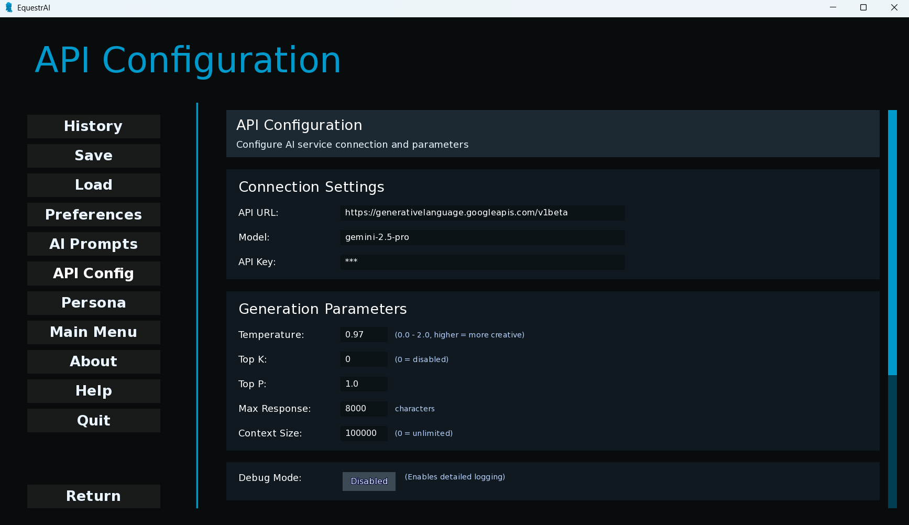Screen dimensions: 909x525
Task: Open the About page
Action: coord(93,362)
